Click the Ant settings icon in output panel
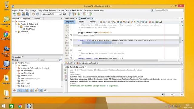Screen dimensions: 194x109 click(x=65, y=80)
